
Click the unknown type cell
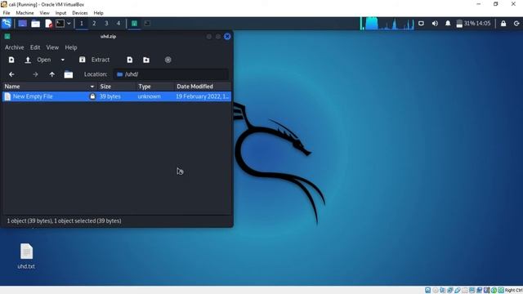tap(149, 96)
